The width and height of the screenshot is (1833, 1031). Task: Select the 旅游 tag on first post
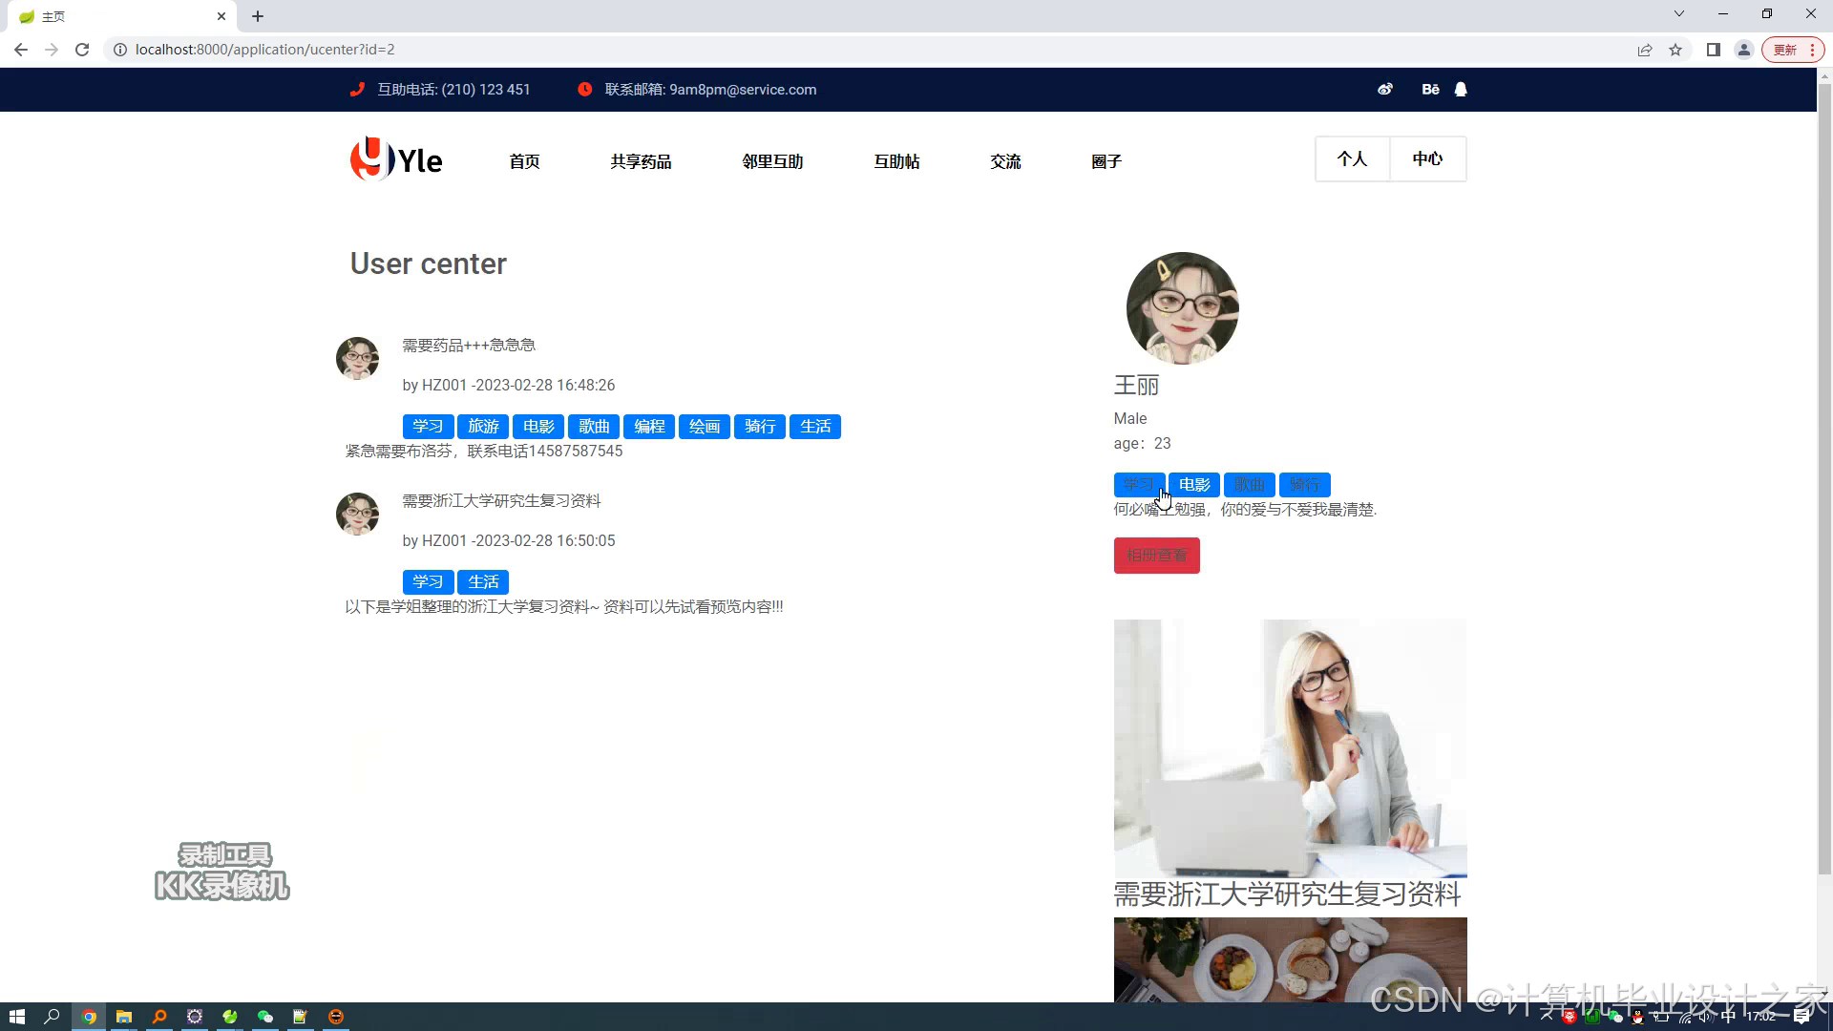tap(483, 427)
